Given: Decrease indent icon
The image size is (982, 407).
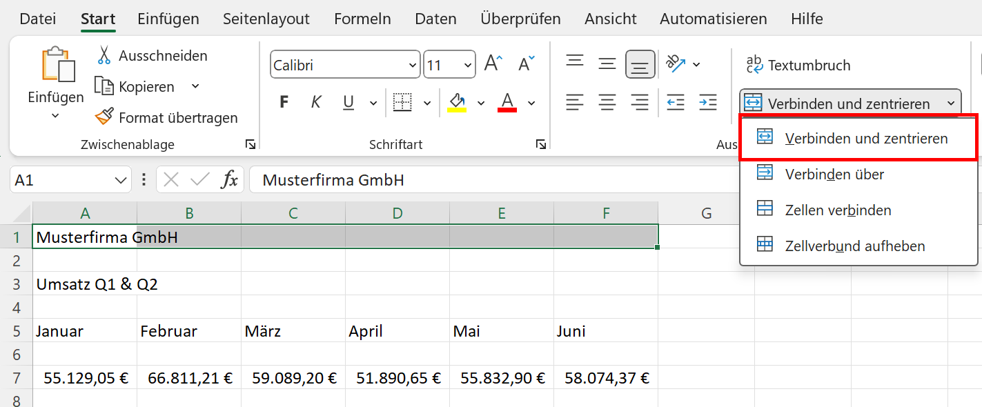Looking at the screenshot, I should click(676, 103).
